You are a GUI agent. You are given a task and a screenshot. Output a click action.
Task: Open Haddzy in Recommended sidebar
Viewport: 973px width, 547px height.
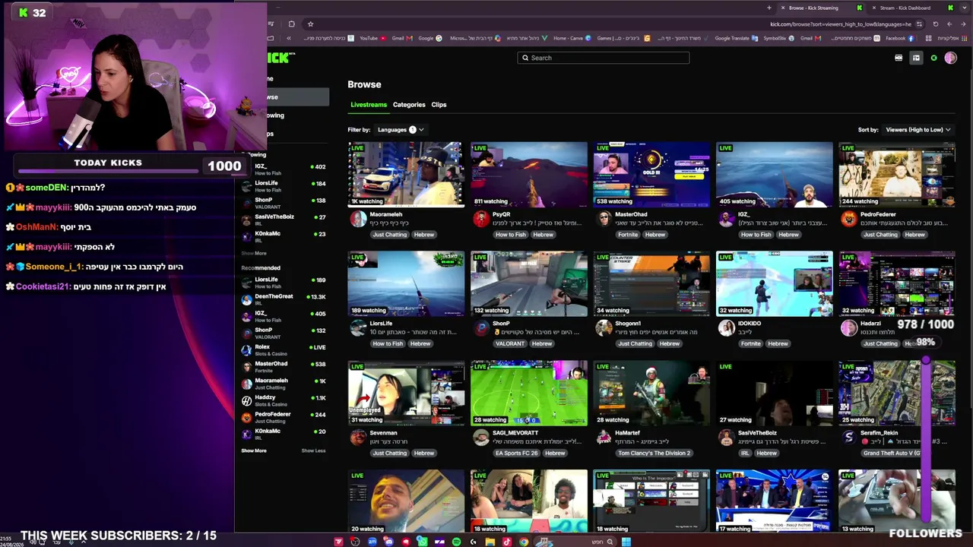pyautogui.click(x=283, y=400)
